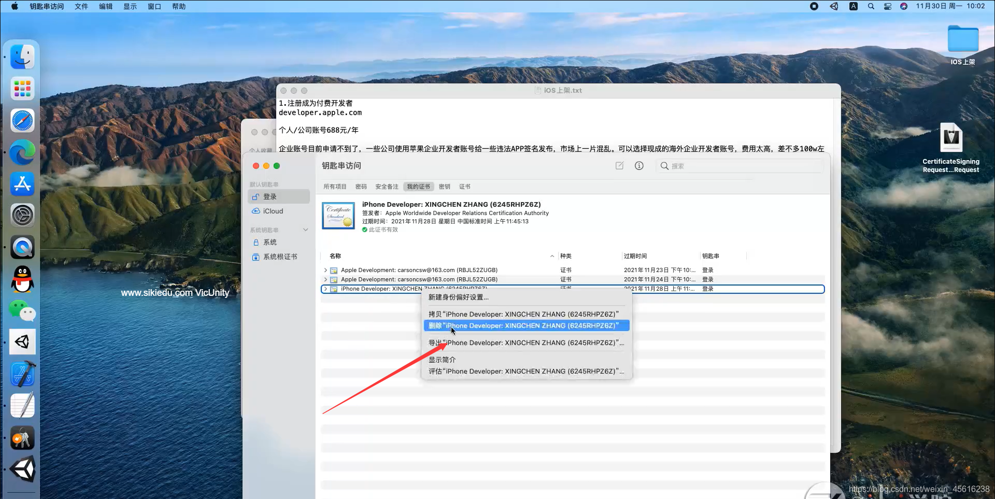Expand the iPhone Developer certificate row
Viewport: 995px width, 499px height.
tap(325, 289)
